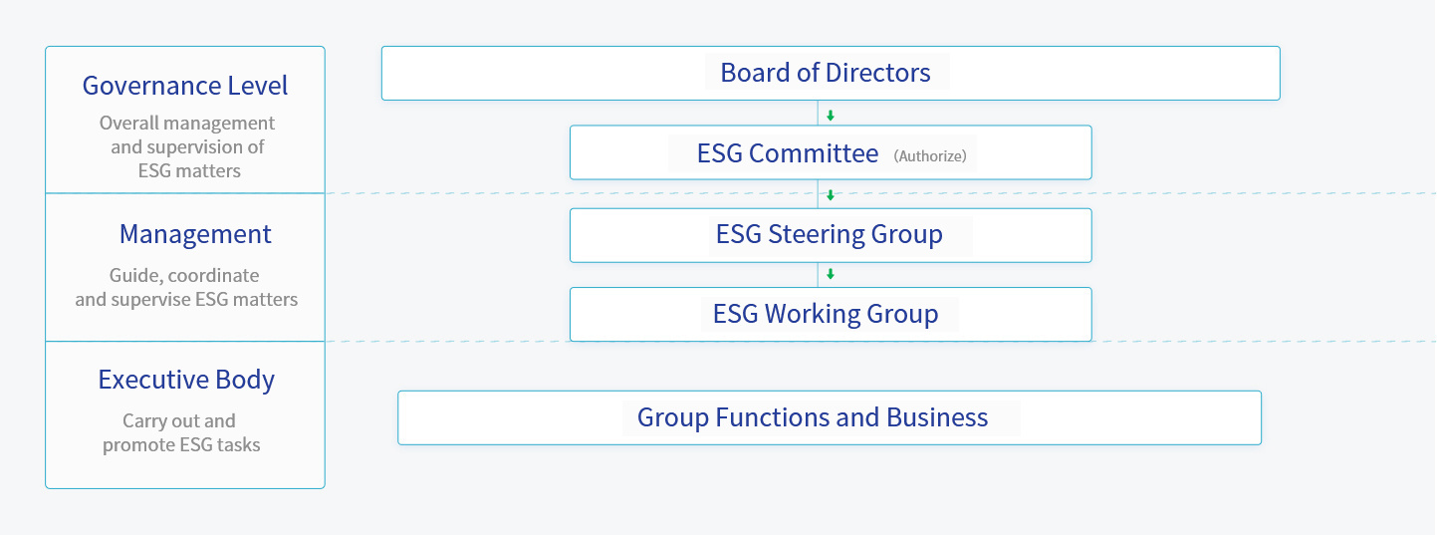The image size is (1437, 535).
Task: Click the ESG Steering Group box
Action: point(831,235)
